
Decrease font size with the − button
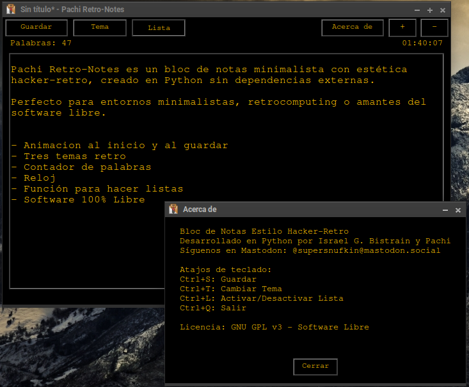point(434,27)
